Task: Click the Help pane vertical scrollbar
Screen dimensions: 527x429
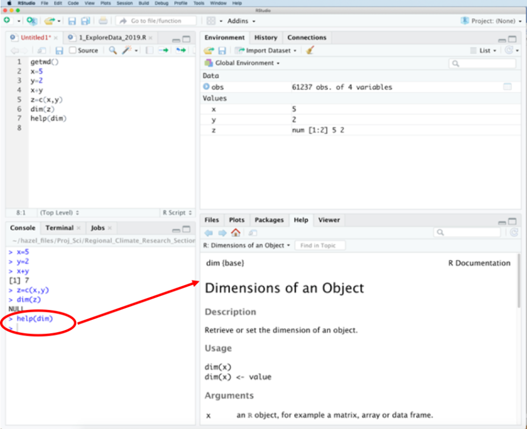Action: pyautogui.click(x=519, y=281)
